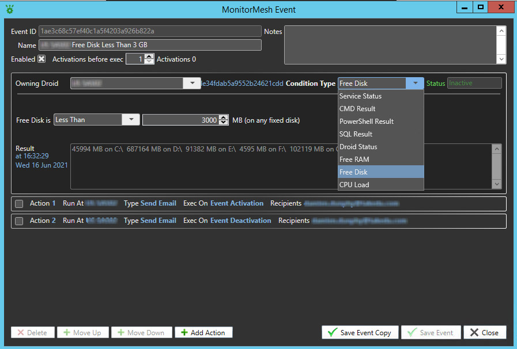Check the Action 2 checkbox
The height and width of the screenshot is (349, 517).
(19, 221)
